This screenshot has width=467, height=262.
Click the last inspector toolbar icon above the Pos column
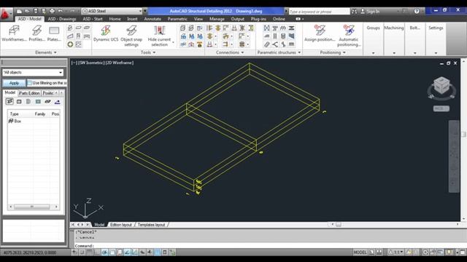pos(57,102)
